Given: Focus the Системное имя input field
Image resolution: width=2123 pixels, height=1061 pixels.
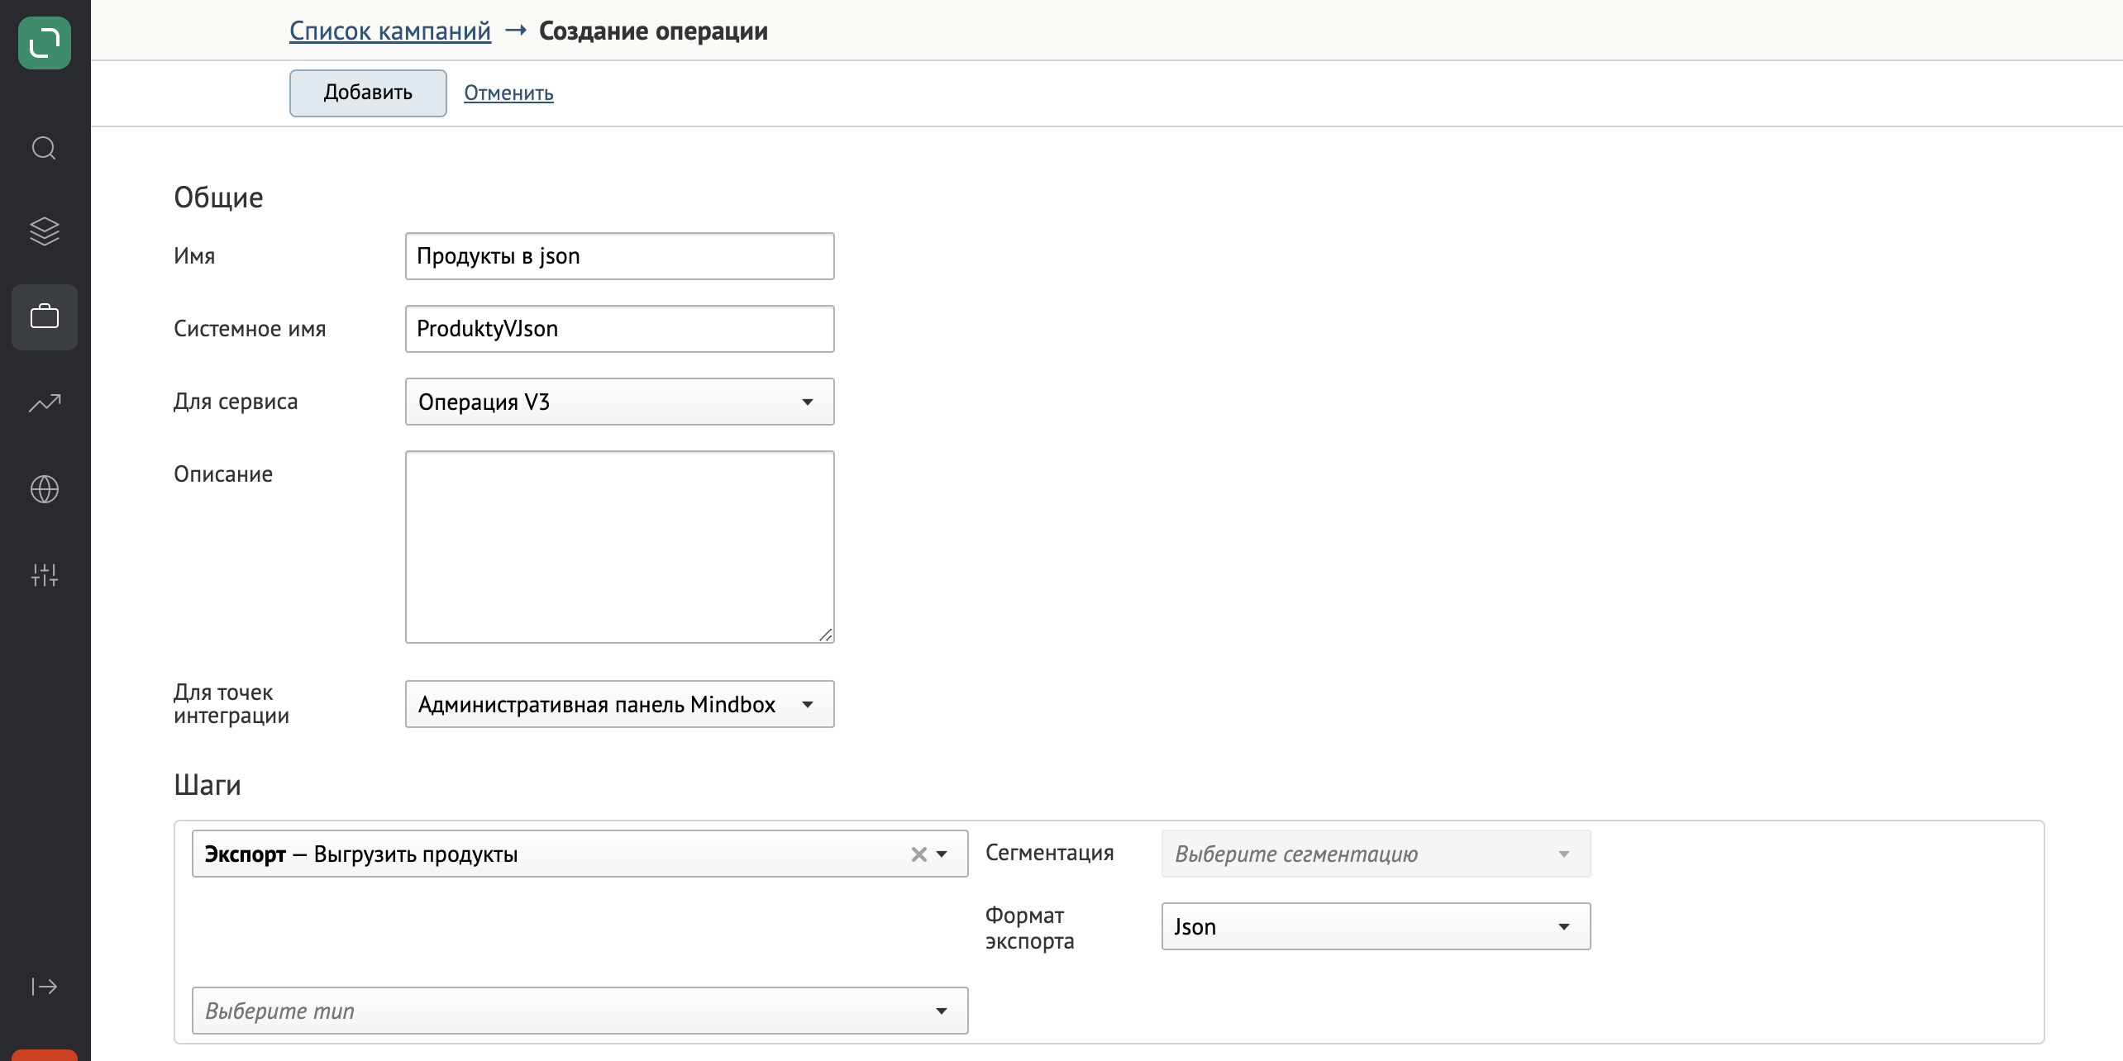Looking at the screenshot, I should (620, 329).
